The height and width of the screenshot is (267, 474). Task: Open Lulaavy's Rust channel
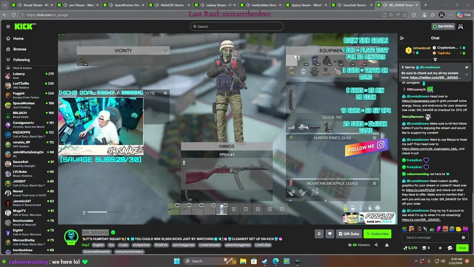pyautogui.click(x=29, y=76)
